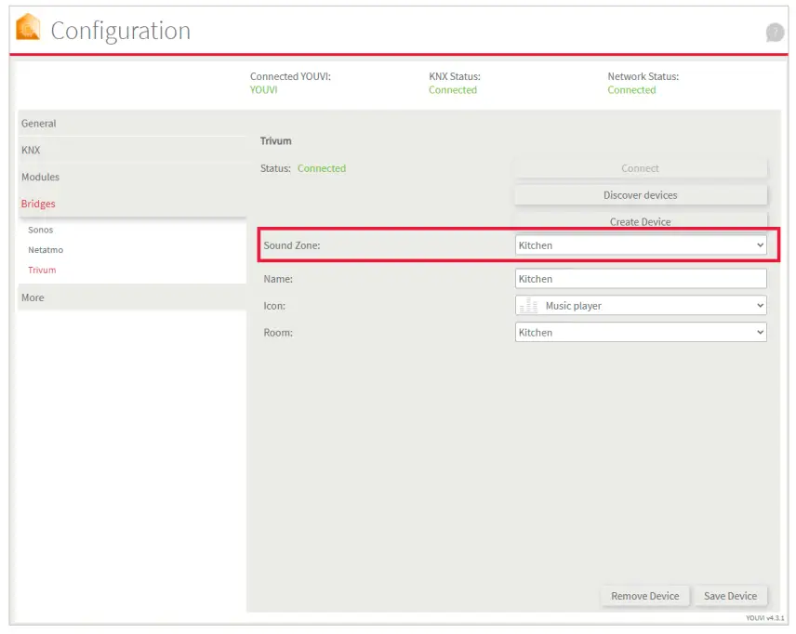
Task: Click the Create Device button
Action: (x=640, y=221)
